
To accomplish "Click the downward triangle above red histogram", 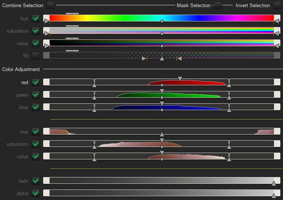I will (x=180, y=79).
